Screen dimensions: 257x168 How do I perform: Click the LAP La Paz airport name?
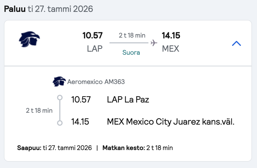[128, 99]
